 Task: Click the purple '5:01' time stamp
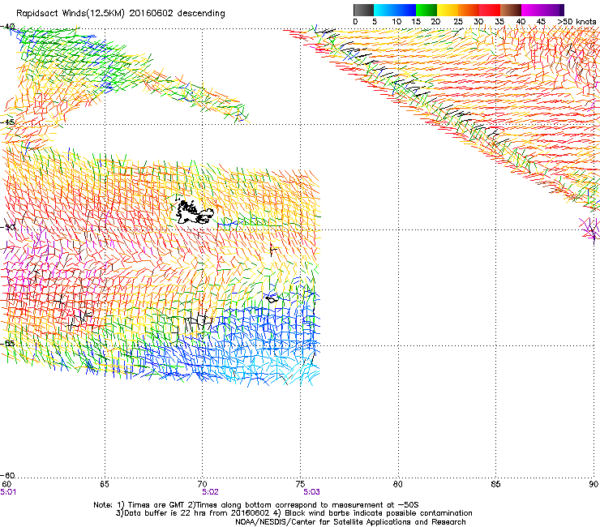pos(8,492)
